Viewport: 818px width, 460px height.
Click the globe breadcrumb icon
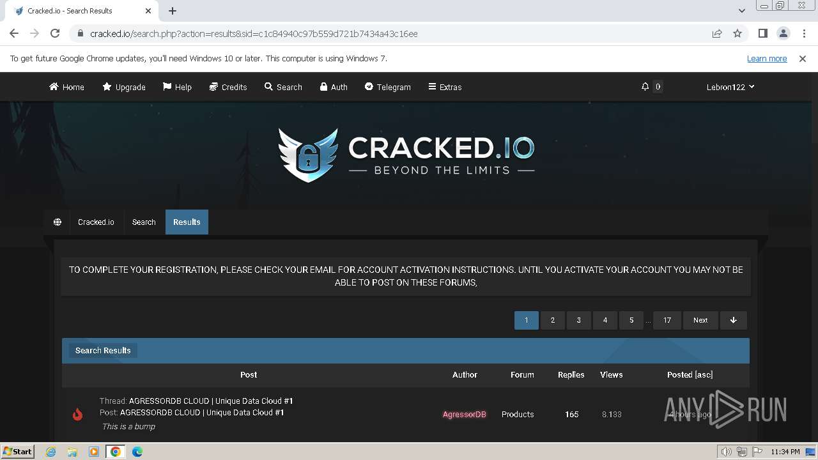pyautogui.click(x=58, y=222)
